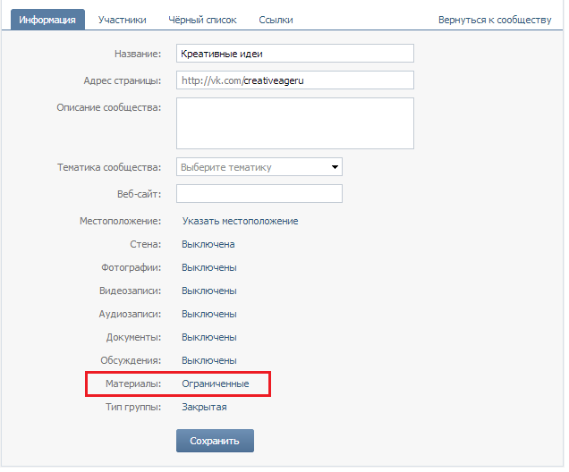Viewport: 569px width, 472px height.
Task: Open Видеозаписи setting Выключены
Action: coord(209,291)
